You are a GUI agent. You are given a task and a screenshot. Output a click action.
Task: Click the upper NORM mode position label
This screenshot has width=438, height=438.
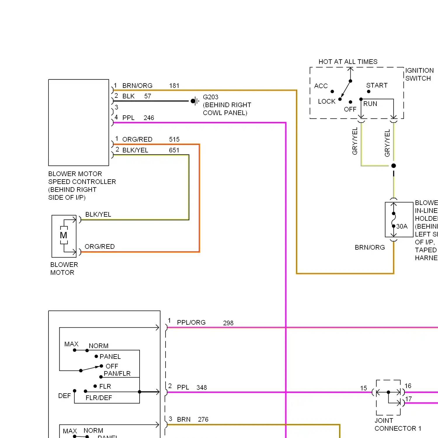click(x=99, y=346)
